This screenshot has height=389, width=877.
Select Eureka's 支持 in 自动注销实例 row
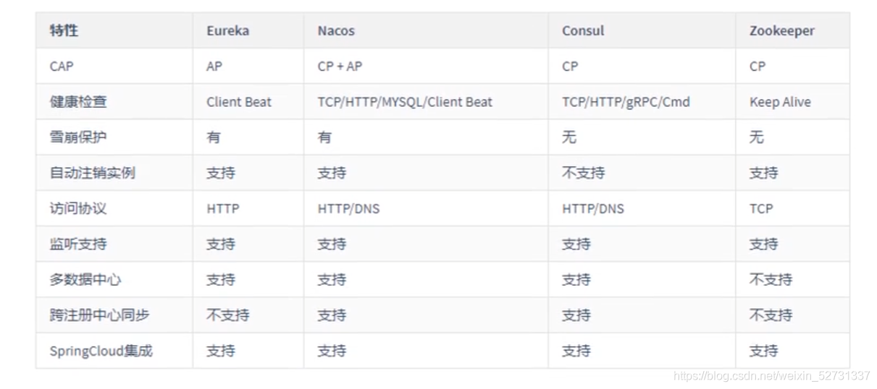(x=221, y=173)
